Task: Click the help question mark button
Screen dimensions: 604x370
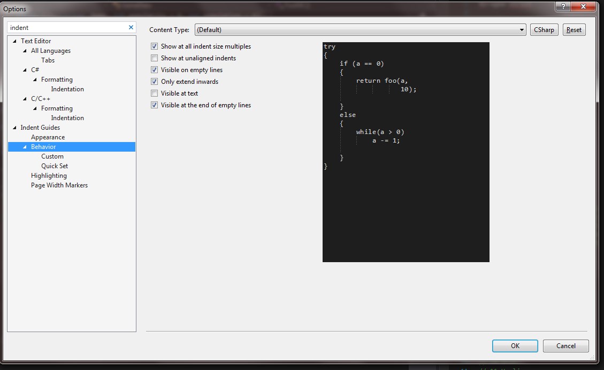Action: [562, 6]
